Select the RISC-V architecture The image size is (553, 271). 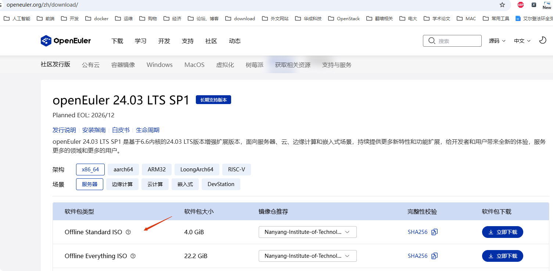click(x=236, y=169)
